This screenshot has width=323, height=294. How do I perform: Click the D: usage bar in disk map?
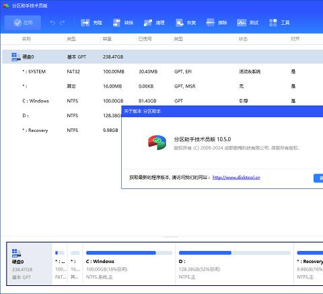tap(235, 253)
